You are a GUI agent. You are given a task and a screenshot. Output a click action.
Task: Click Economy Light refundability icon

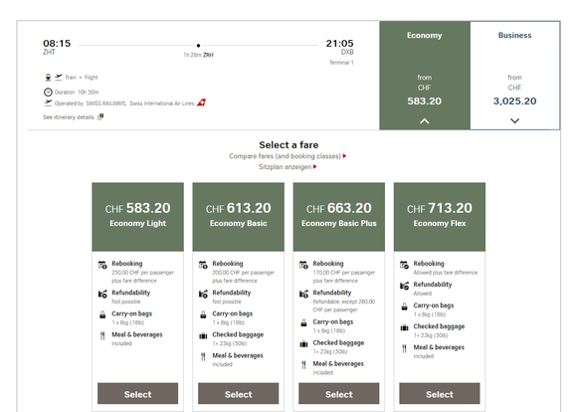102,294
